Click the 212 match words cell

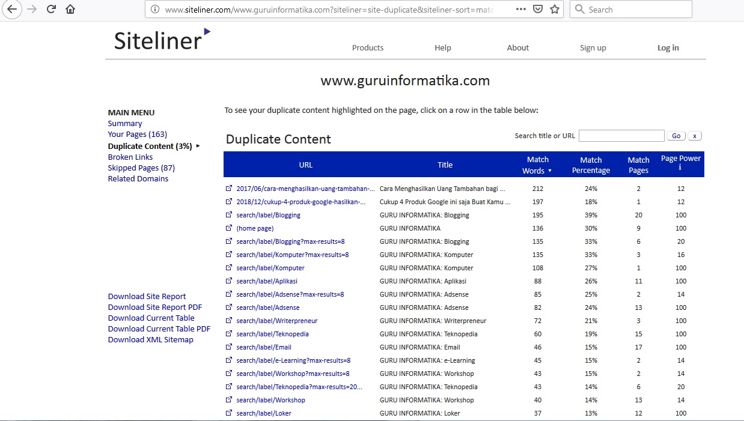538,189
